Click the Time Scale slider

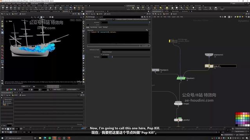(x=129, y=57)
